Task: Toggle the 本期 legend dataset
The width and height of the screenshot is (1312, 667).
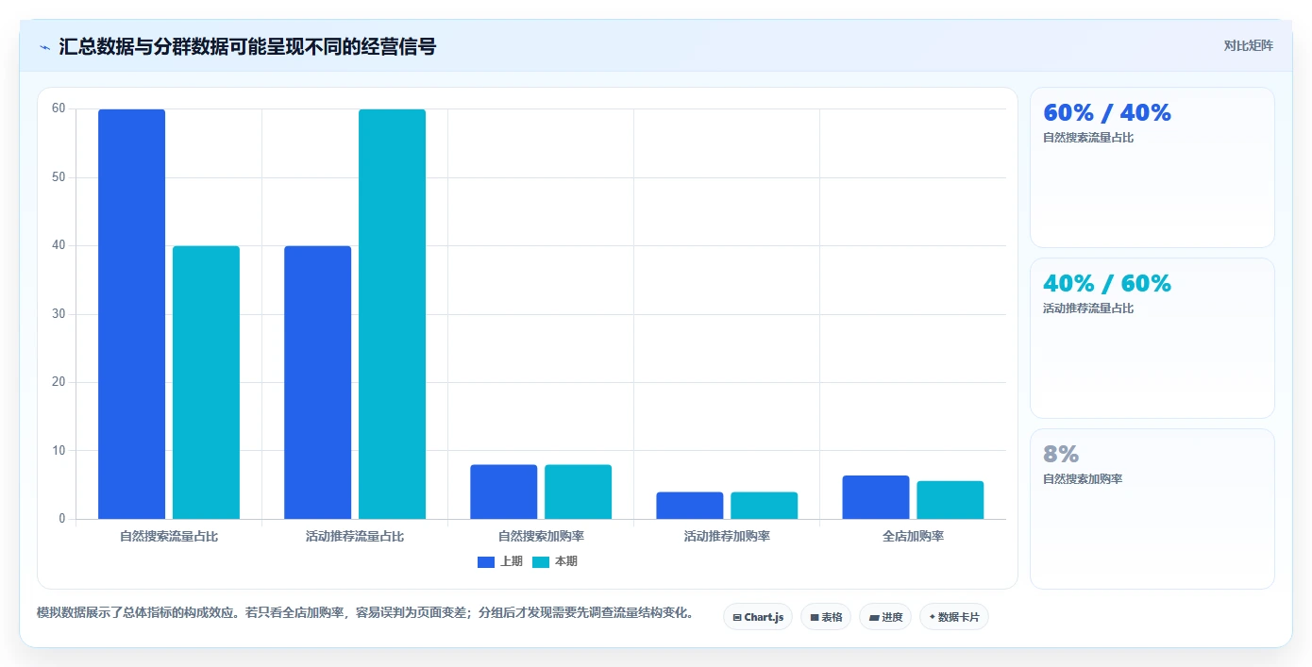Action: [555, 561]
